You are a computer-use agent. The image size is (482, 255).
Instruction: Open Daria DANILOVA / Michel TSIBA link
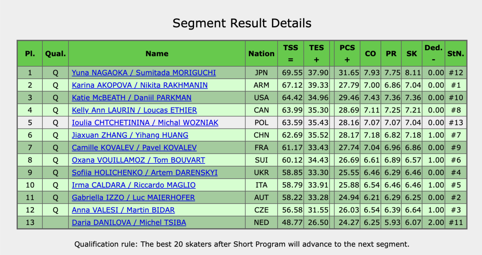point(129,223)
